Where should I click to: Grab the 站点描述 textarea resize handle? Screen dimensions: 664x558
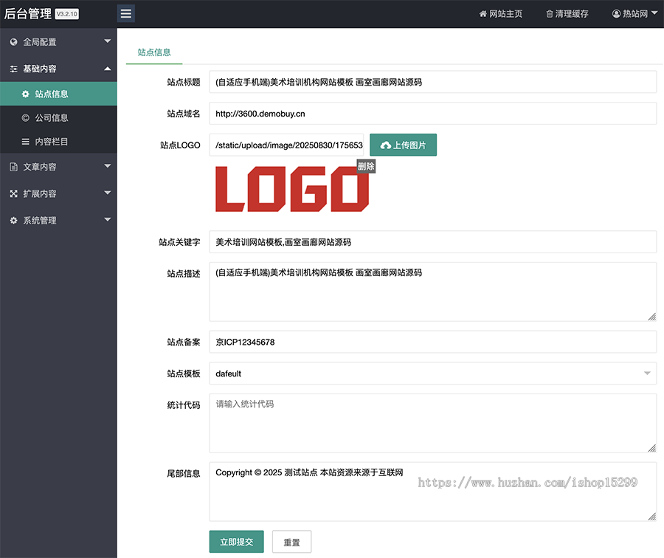[652, 317]
